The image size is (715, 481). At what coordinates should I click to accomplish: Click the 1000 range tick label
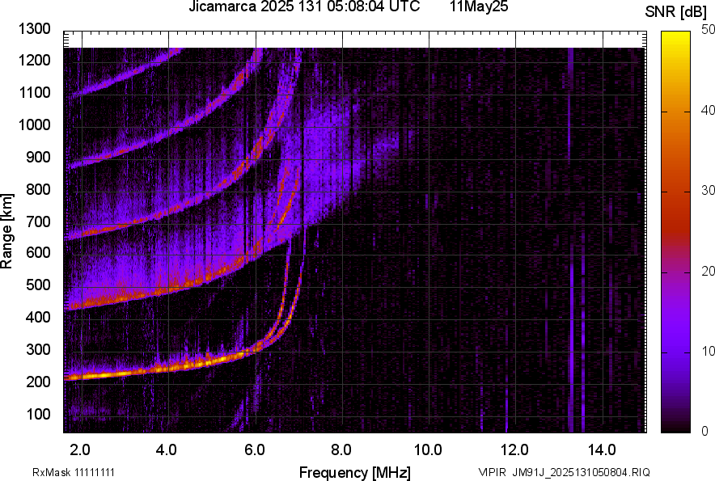(34, 125)
